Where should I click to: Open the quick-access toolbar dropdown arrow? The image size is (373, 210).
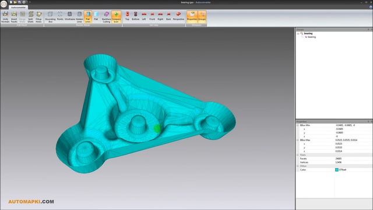coord(30,2)
